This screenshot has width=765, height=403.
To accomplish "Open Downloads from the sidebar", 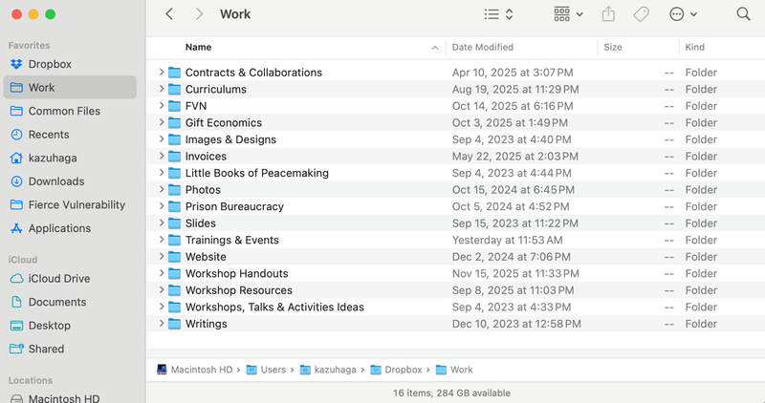I will [55, 181].
